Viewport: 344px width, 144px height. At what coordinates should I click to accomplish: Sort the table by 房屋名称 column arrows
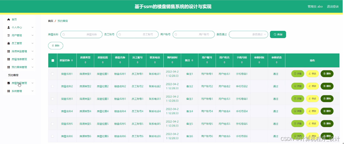click(72, 60)
